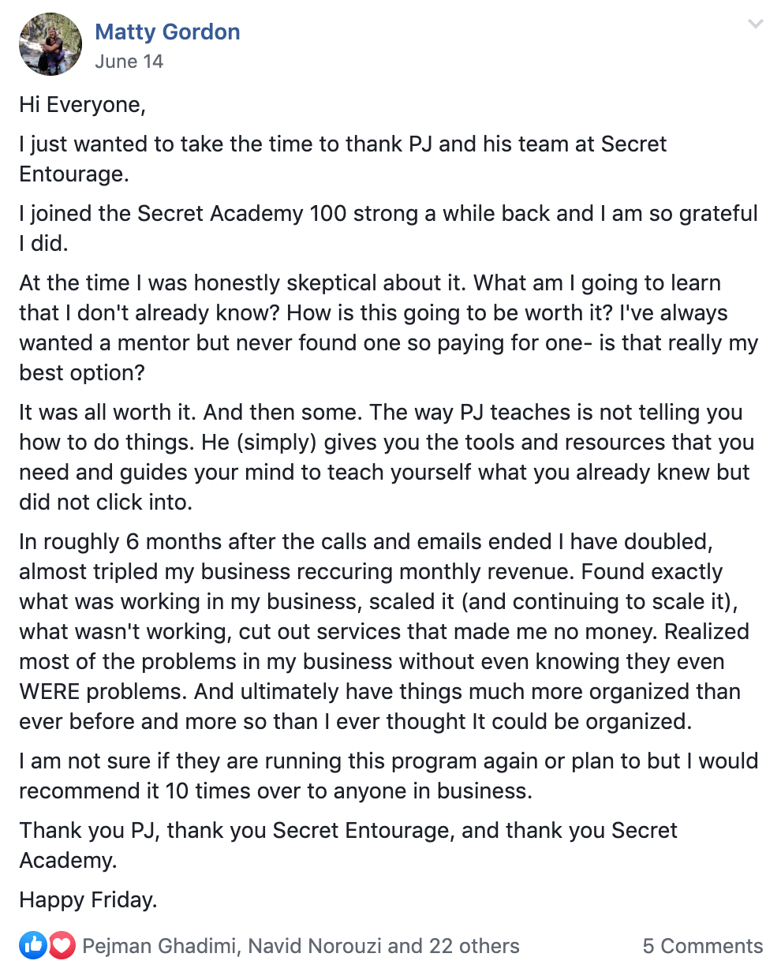View the 5 Comments on the post
The height and width of the screenshot is (972, 781).
(x=703, y=946)
